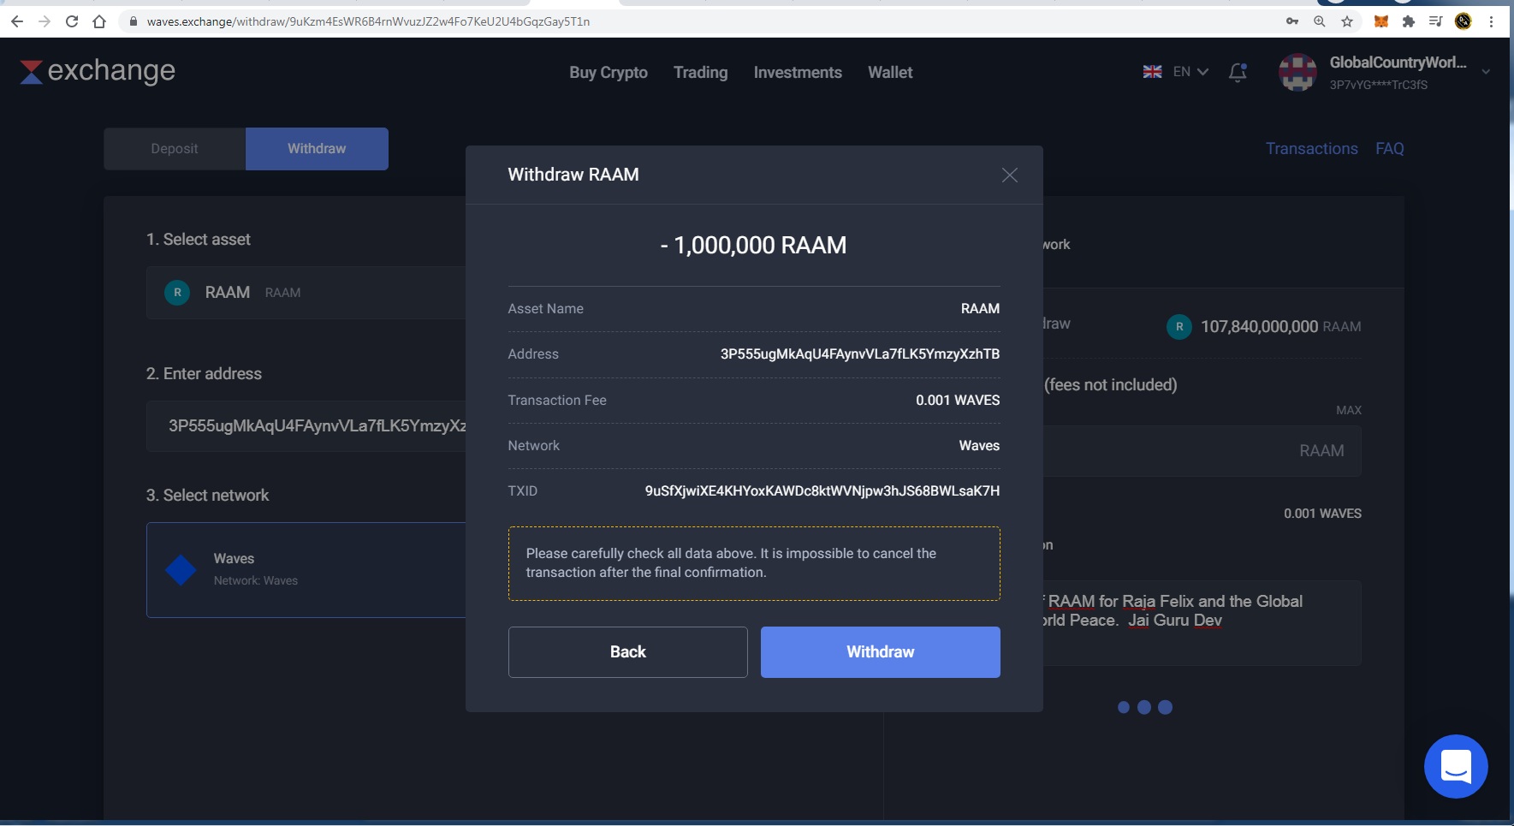This screenshot has height=826, width=1514.
Task: Click the browser forward arrow
Action: 45,21
